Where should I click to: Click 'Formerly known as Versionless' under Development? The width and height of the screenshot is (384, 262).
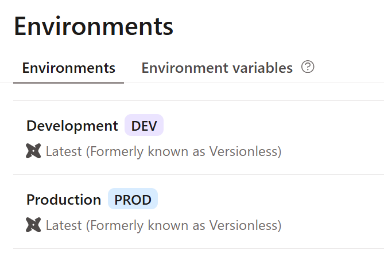coord(184,151)
